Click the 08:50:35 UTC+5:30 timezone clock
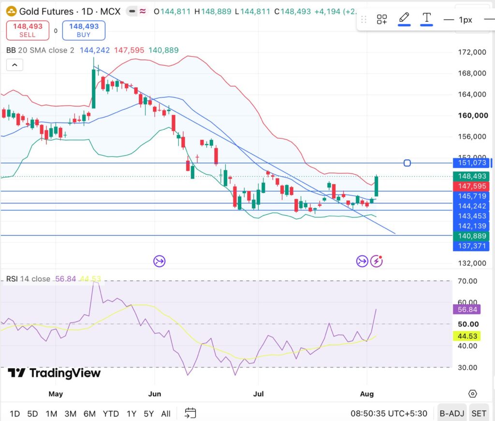 pos(389,413)
